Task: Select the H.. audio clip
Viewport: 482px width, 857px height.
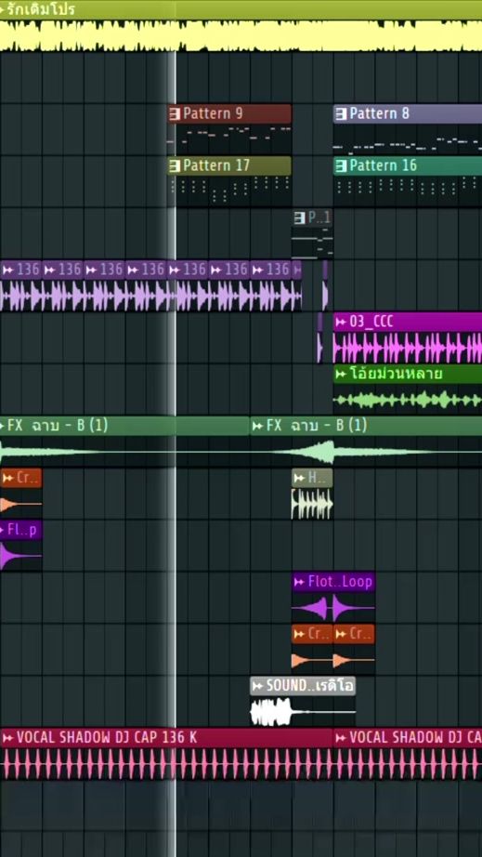Action: (x=312, y=494)
